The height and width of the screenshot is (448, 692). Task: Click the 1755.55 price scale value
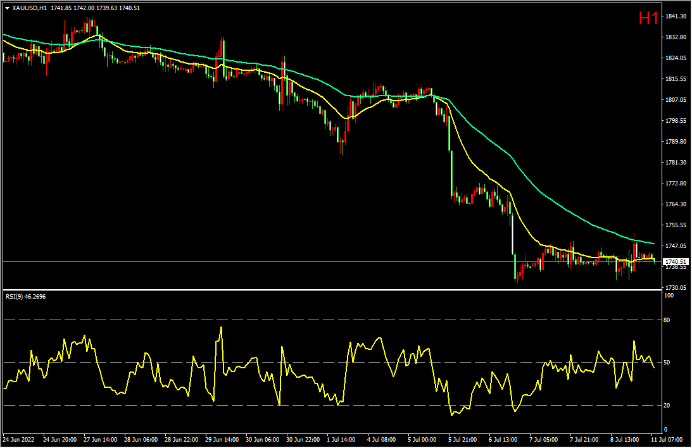coord(676,225)
